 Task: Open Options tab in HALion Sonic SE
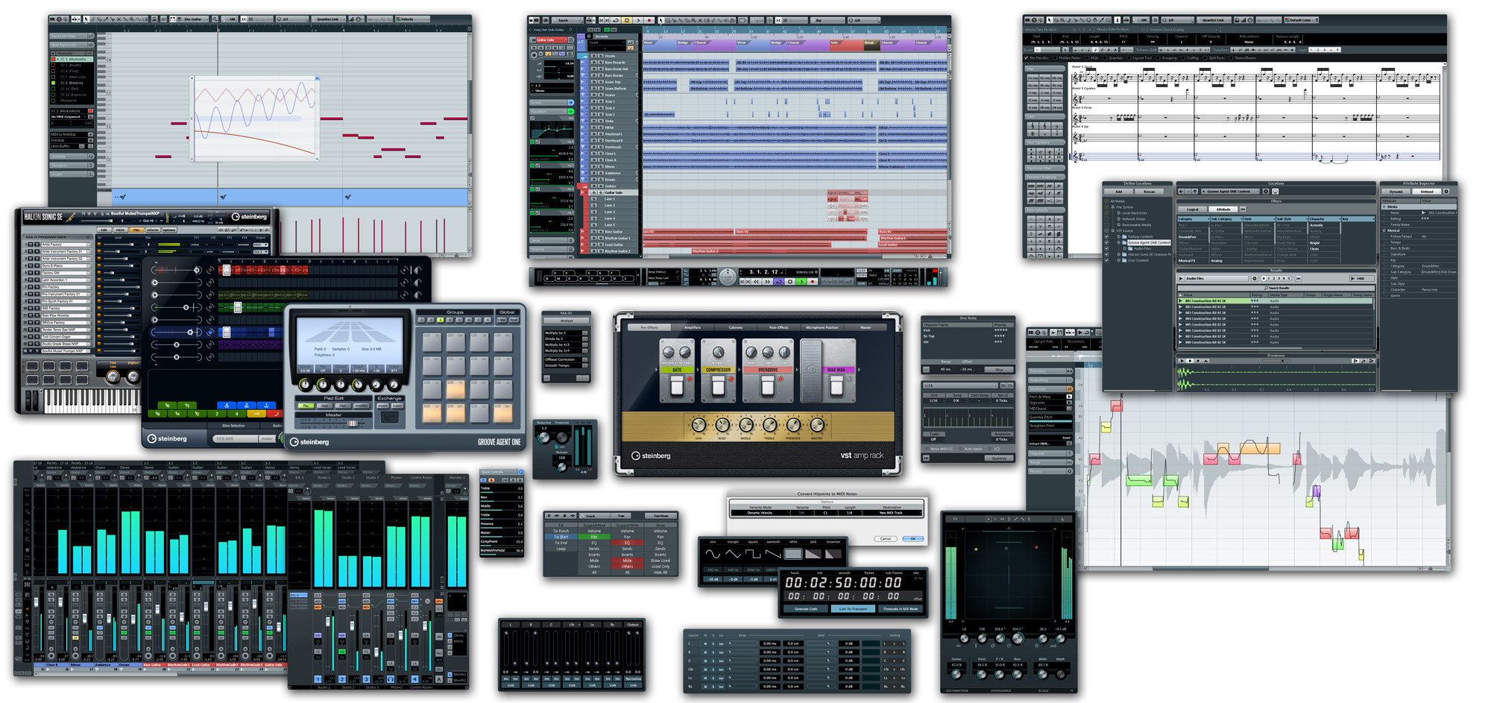[169, 230]
